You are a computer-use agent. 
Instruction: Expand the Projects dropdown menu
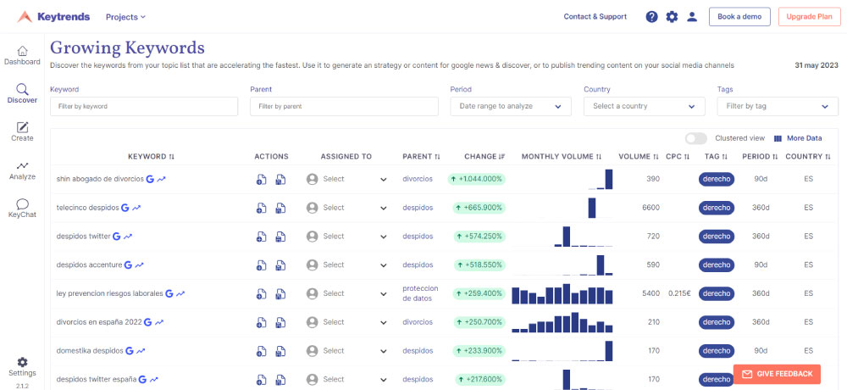pyautogui.click(x=126, y=17)
